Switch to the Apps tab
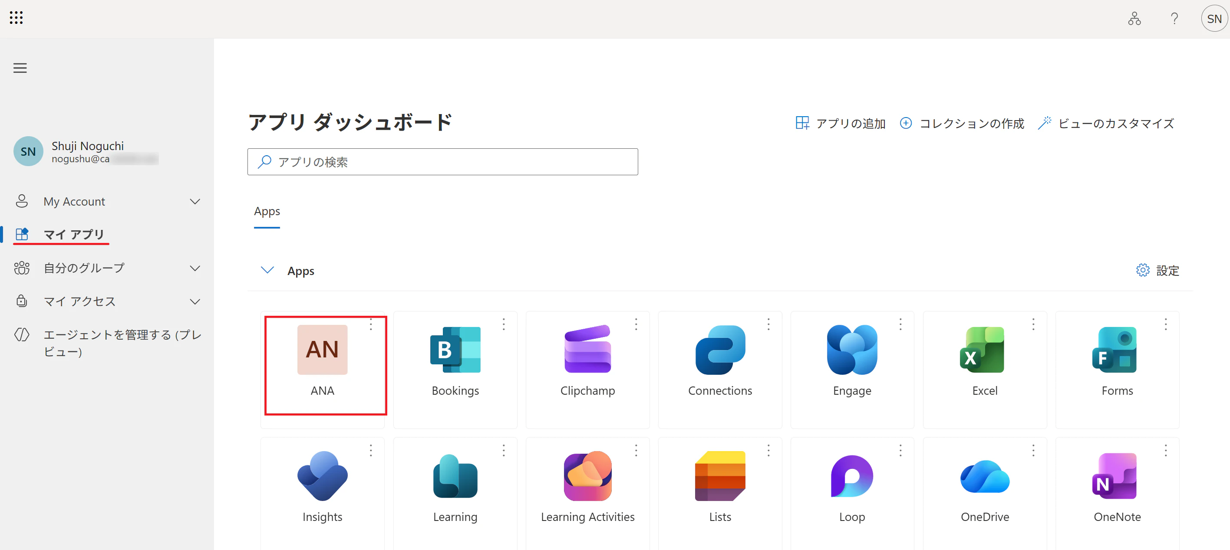This screenshot has width=1230, height=550. (x=267, y=211)
